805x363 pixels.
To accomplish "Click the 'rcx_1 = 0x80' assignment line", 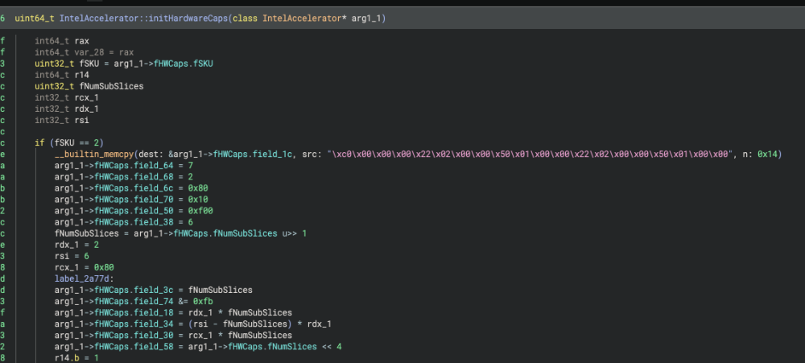I will point(85,267).
